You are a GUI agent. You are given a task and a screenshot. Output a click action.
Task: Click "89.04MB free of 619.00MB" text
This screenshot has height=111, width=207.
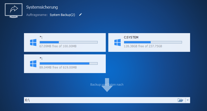pyautogui.click(x=58, y=68)
